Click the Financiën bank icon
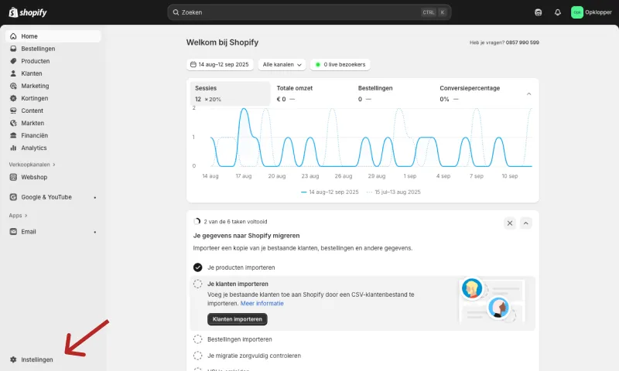The height and width of the screenshot is (371, 619). pyautogui.click(x=13, y=135)
